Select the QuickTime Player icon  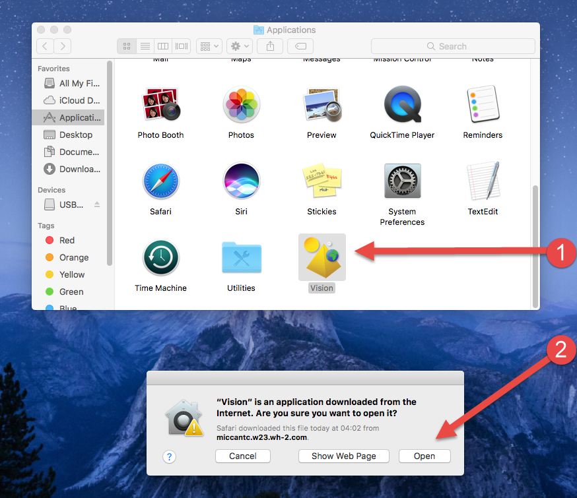coord(402,104)
